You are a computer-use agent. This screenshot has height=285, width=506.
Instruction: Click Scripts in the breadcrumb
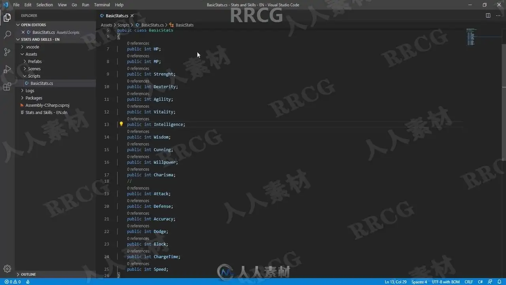123,25
